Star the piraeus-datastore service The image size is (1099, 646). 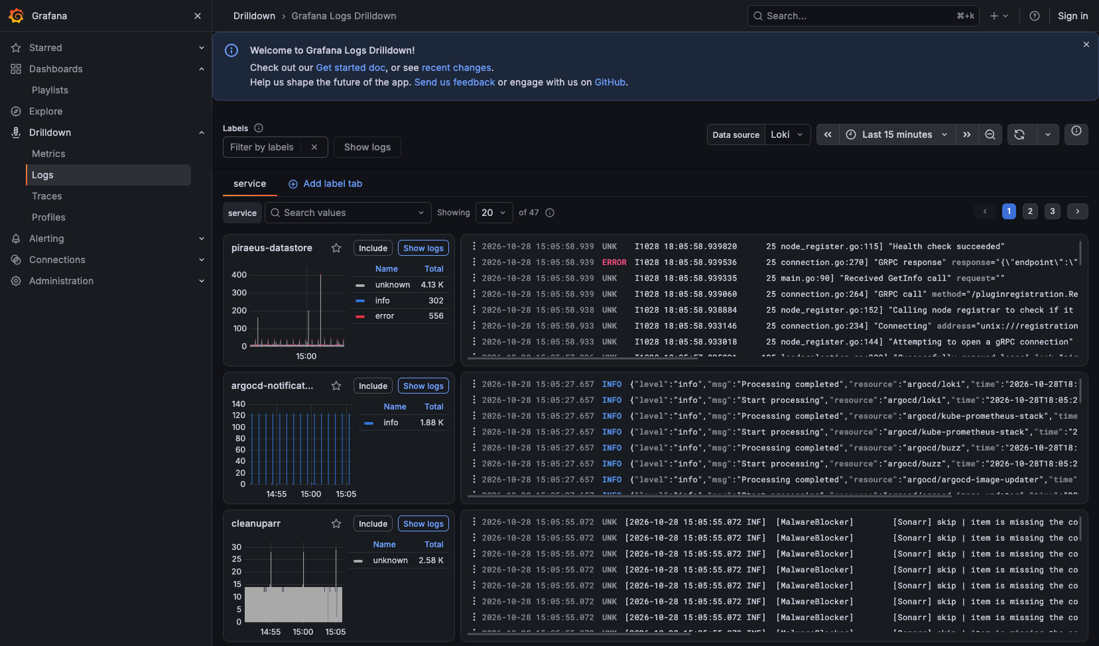click(336, 248)
